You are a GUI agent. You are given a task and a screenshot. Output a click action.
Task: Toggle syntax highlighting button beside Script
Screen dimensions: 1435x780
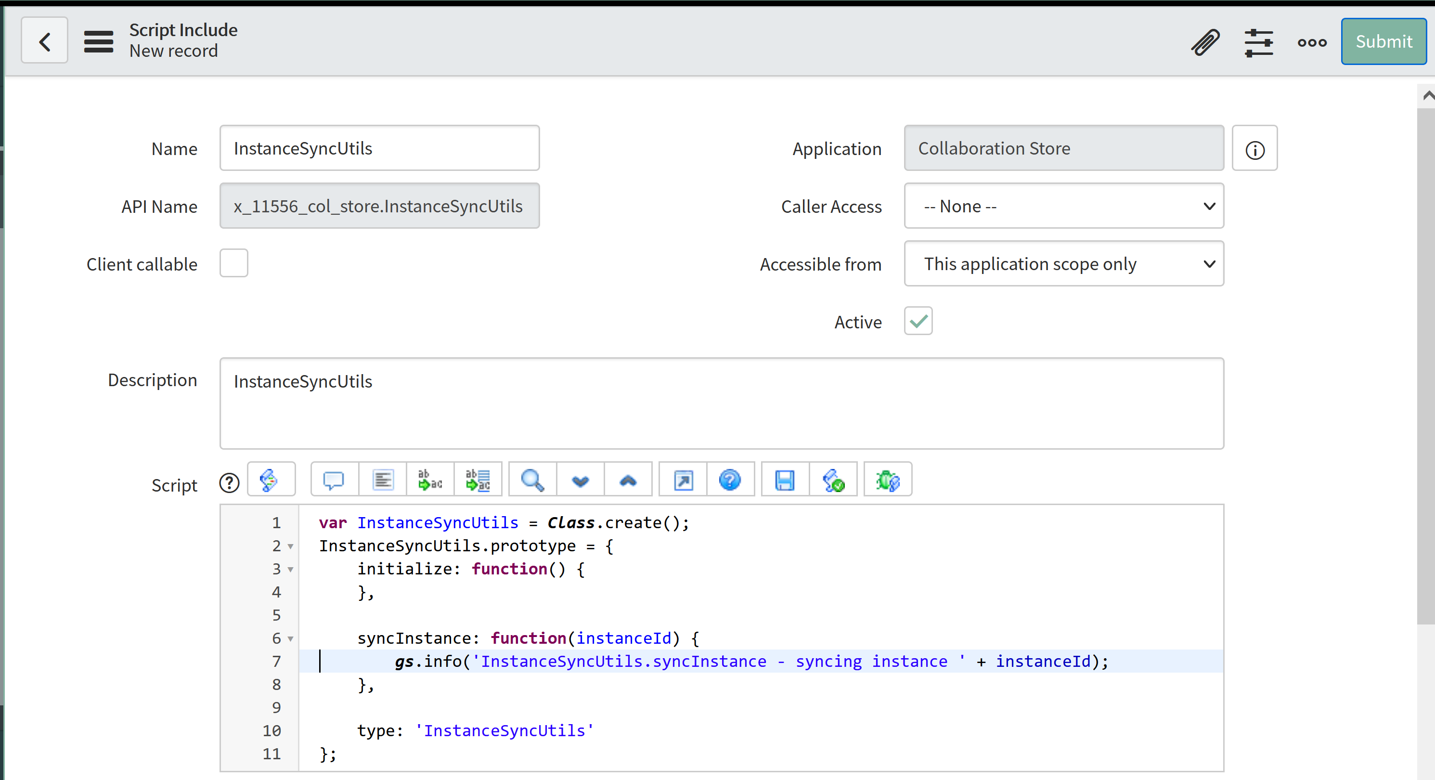click(x=270, y=480)
